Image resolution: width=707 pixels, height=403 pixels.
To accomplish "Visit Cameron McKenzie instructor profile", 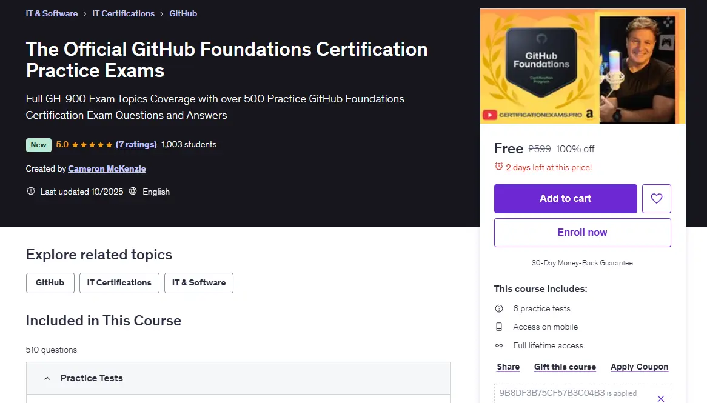I will 107,168.
